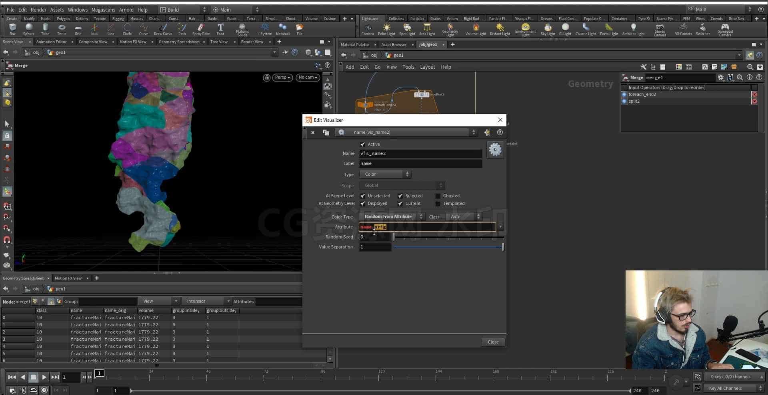This screenshot has height=395, width=768.
Task: Uncheck the Unselected scene level checkbox
Action: click(363, 196)
